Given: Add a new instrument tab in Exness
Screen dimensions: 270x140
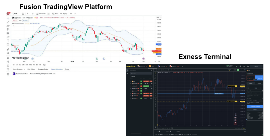Looking at the screenshot, I should 182,66.
